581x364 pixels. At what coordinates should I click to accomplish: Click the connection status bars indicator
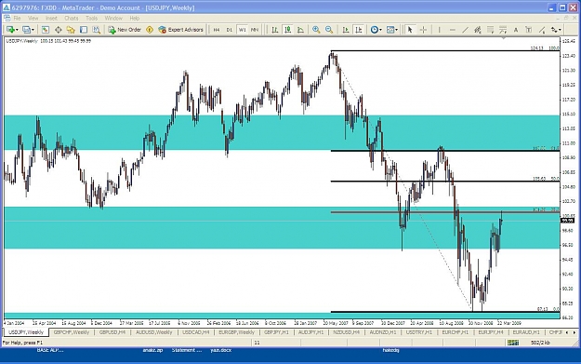513,343
